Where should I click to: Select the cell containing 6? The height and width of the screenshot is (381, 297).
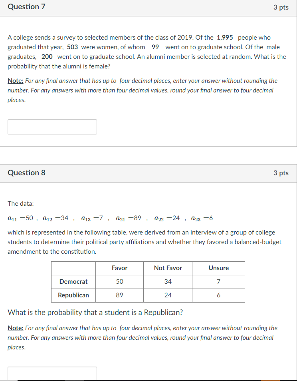point(218,295)
